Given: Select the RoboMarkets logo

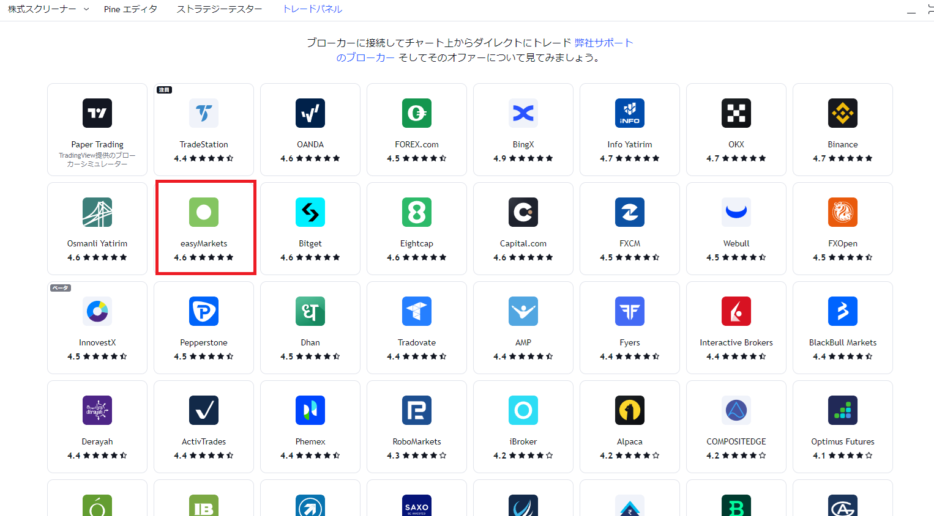Looking at the screenshot, I should click(x=417, y=410).
